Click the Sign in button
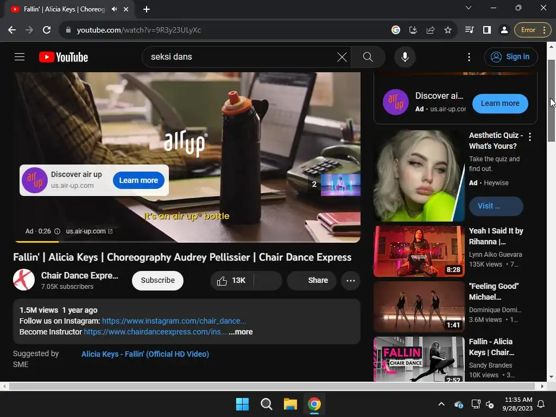 [x=510, y=56]
